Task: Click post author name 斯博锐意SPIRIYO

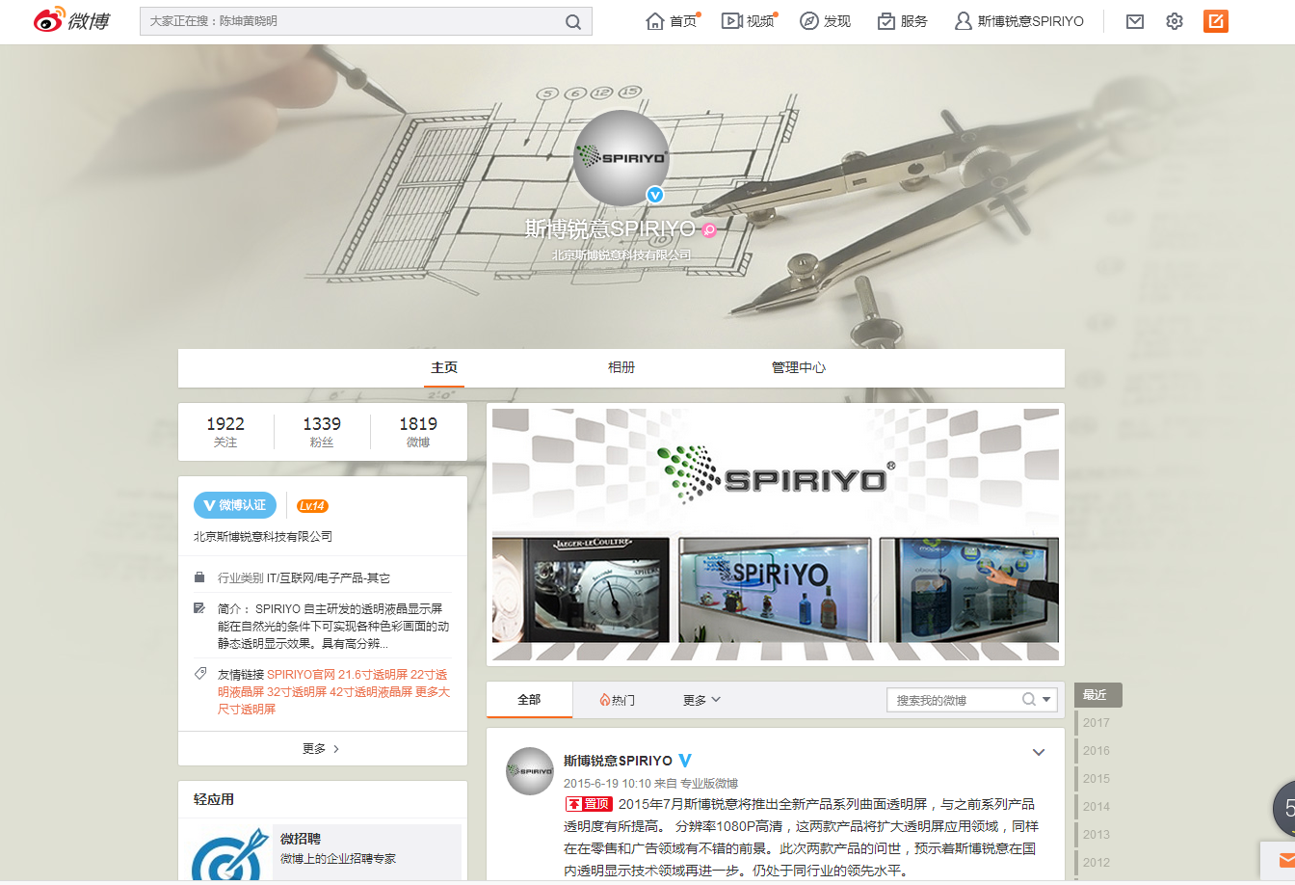Action: tap(618, 761)
